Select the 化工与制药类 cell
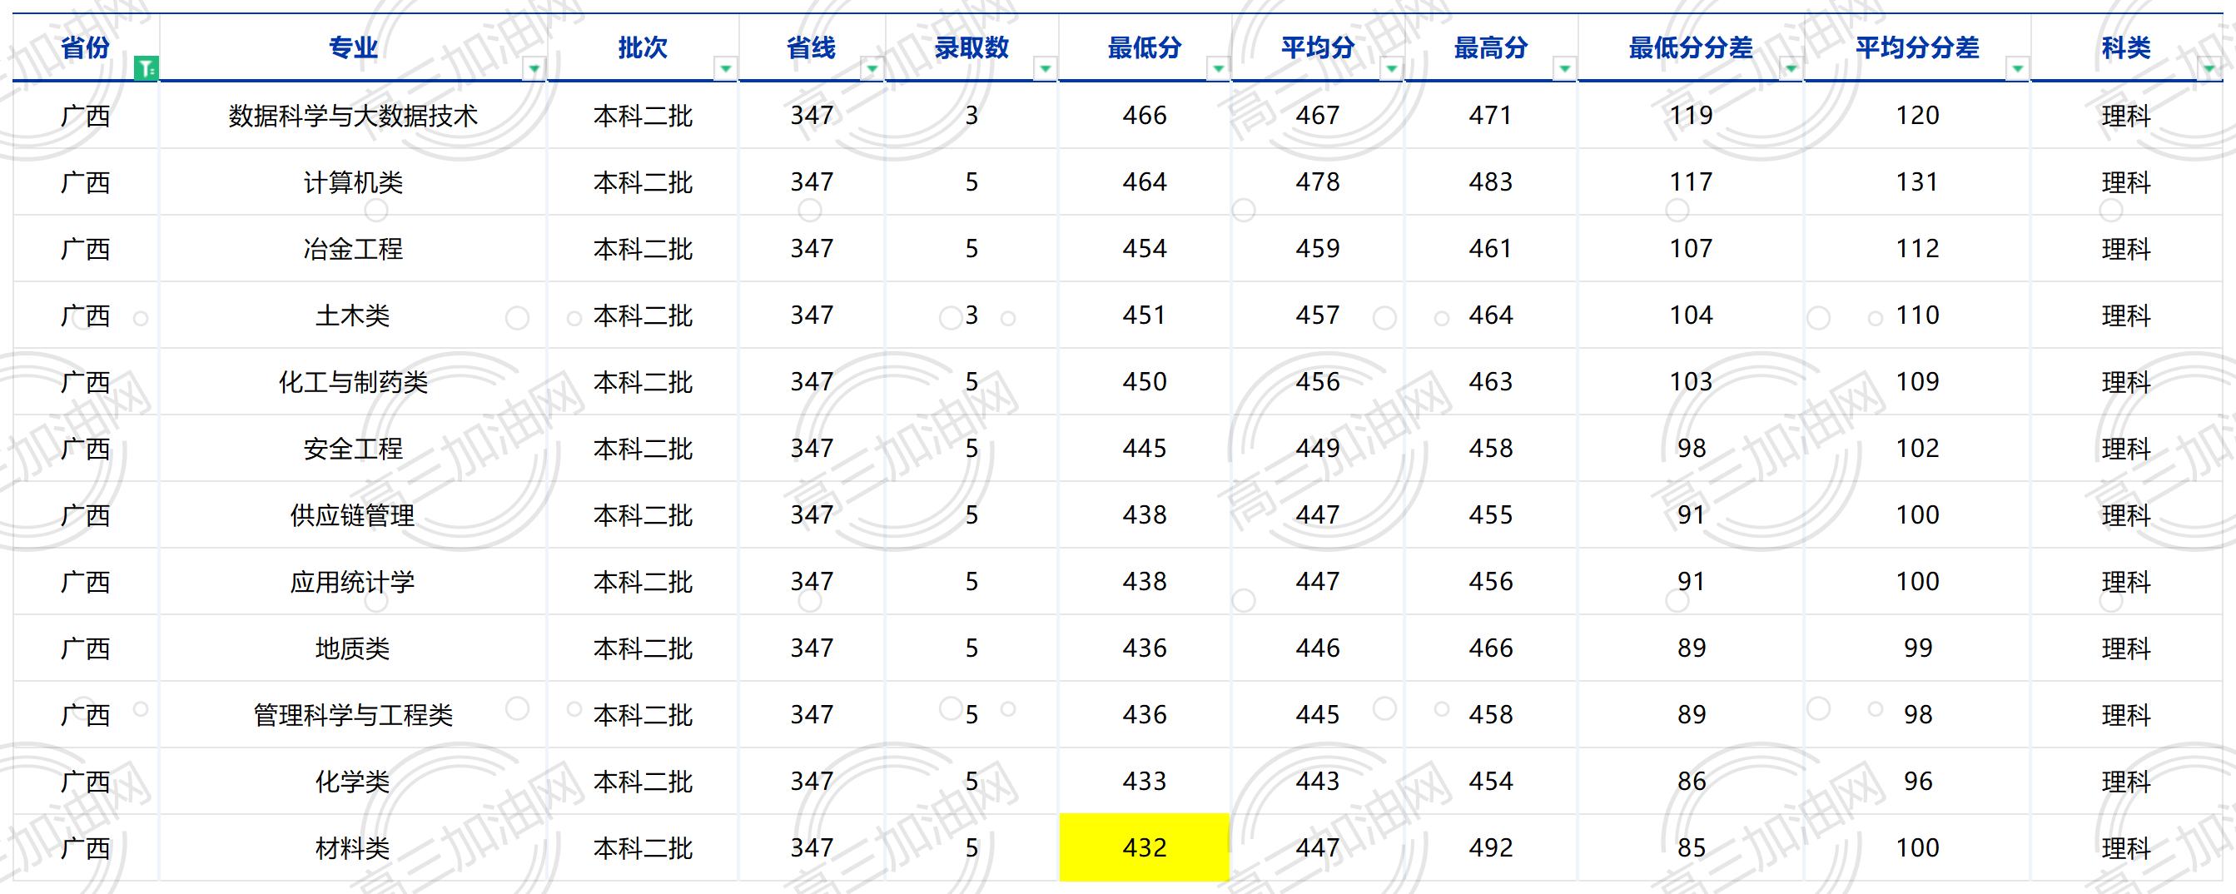Image resolution: width=2236 pixels, height=894 pixels. click(x=352, y=381)
